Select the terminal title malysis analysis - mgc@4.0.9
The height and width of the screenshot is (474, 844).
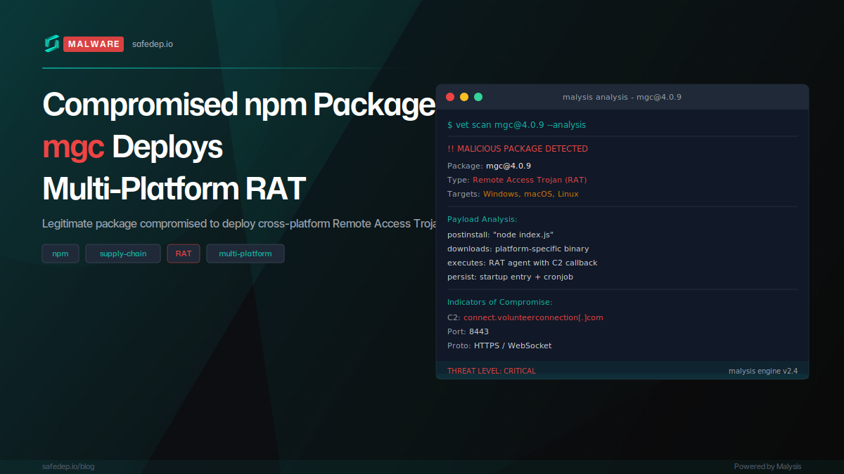(x=622, y=97)
